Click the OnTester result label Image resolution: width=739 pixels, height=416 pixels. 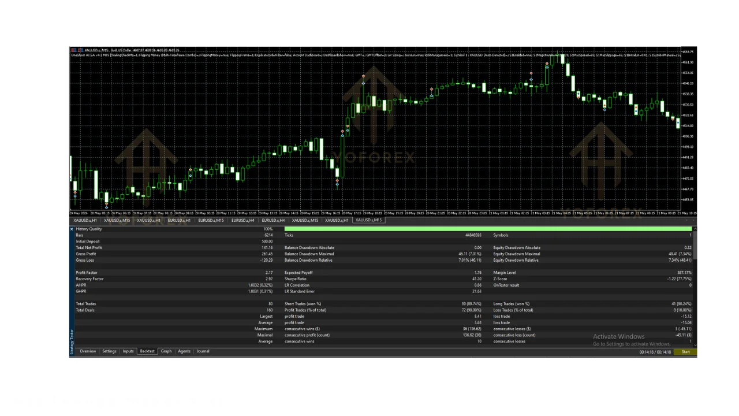tap(506, 285)
